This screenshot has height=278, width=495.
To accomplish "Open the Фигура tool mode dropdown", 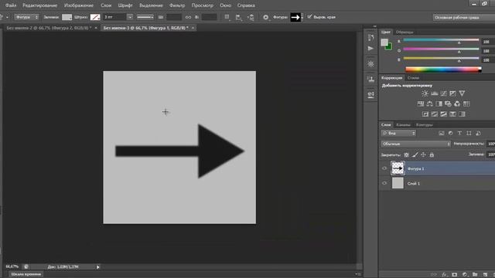I will 26,17.
